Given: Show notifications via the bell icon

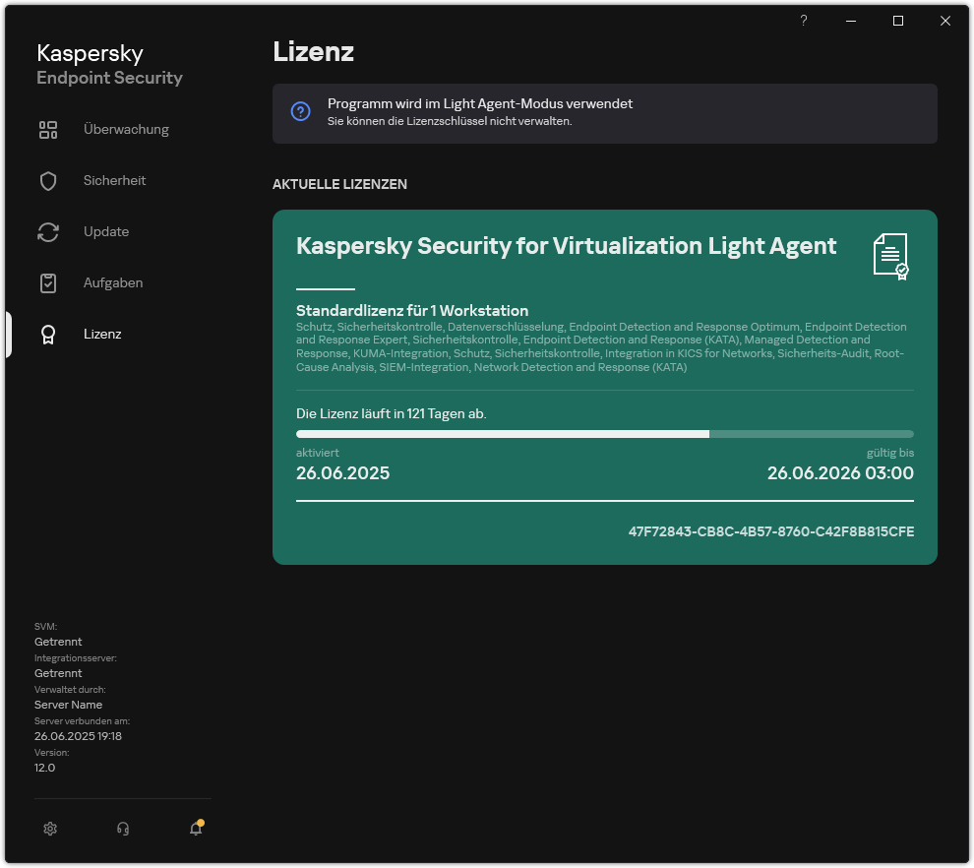Looking at the screenshot, I should (195, 829).
